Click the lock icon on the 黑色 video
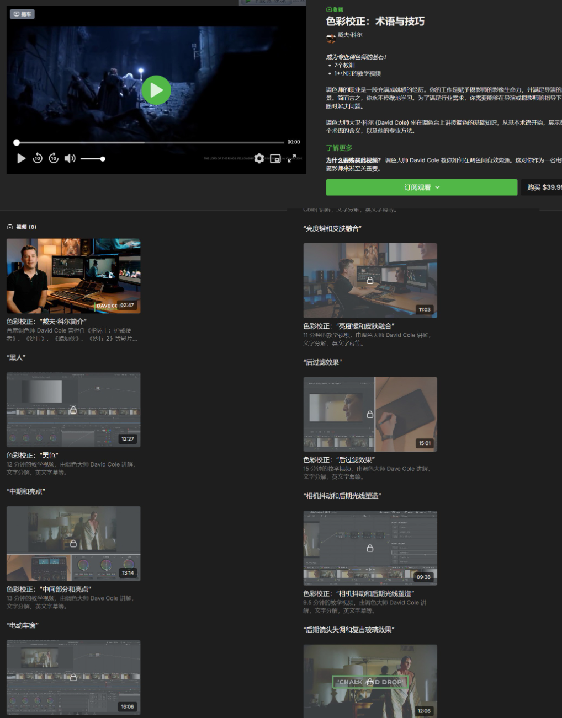The width and height of the screenshot is (562, 718). [73, 410]
